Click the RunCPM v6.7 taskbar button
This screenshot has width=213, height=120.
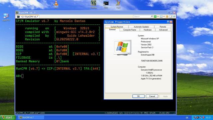[x=31, y=118]
